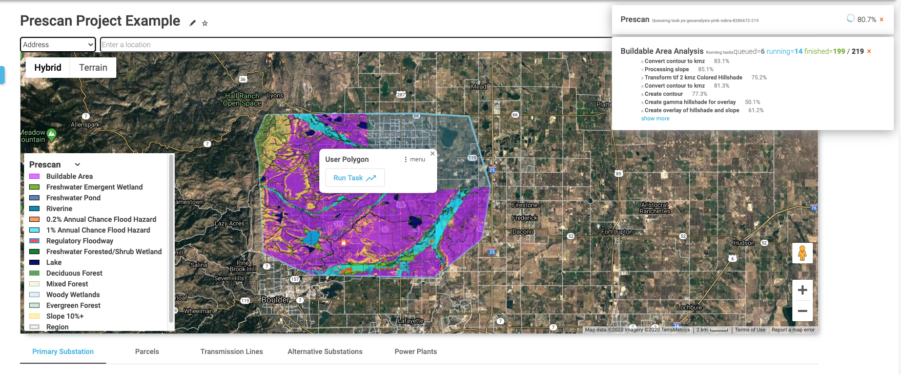
Task: Click the 80.7% progress spinner
Action: [850, 18]
